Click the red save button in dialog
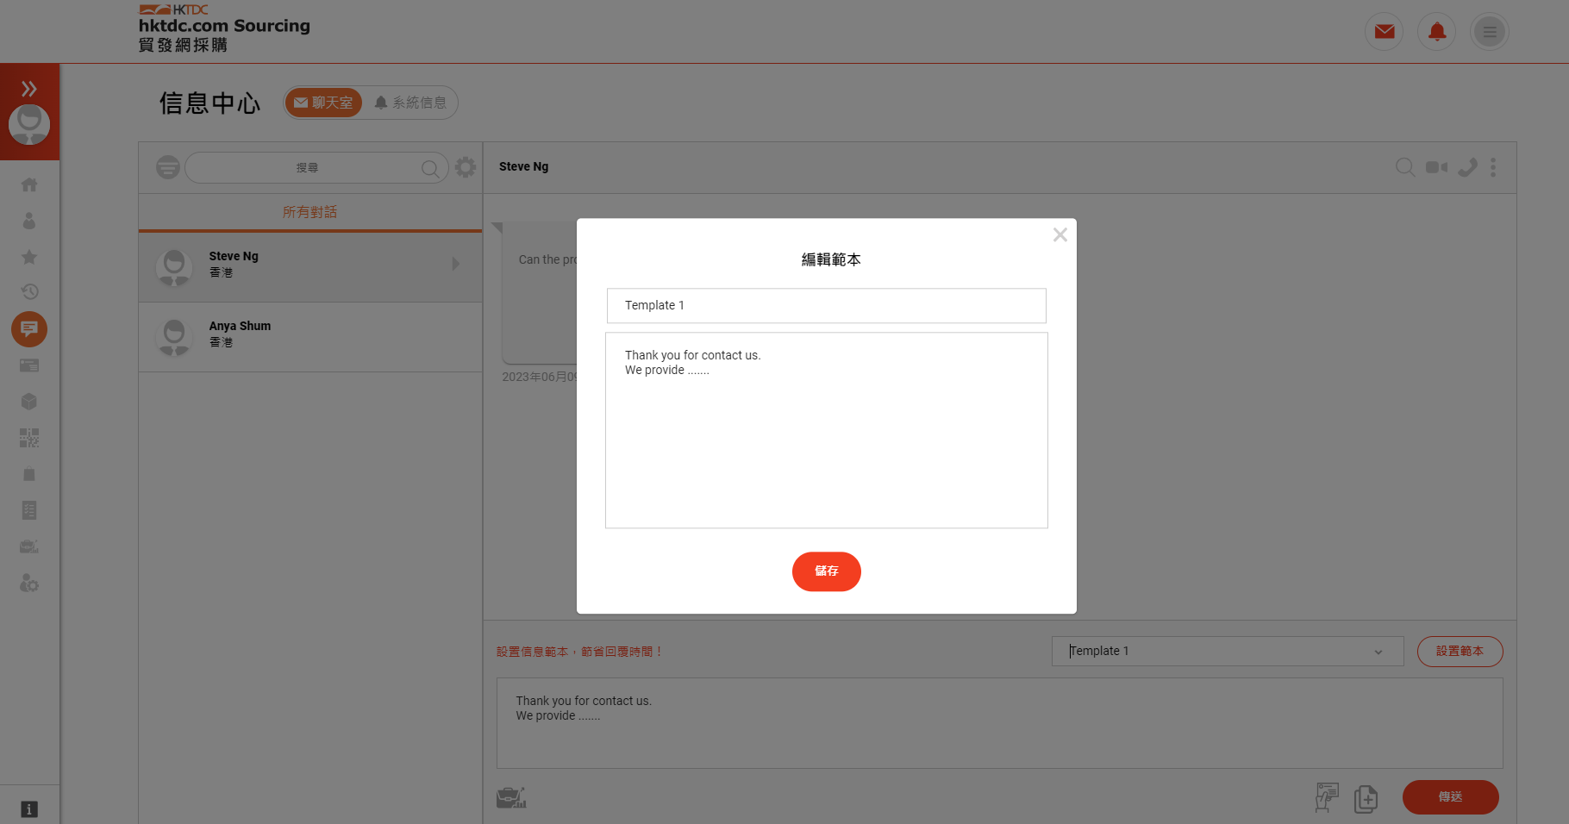 [826, 571]
